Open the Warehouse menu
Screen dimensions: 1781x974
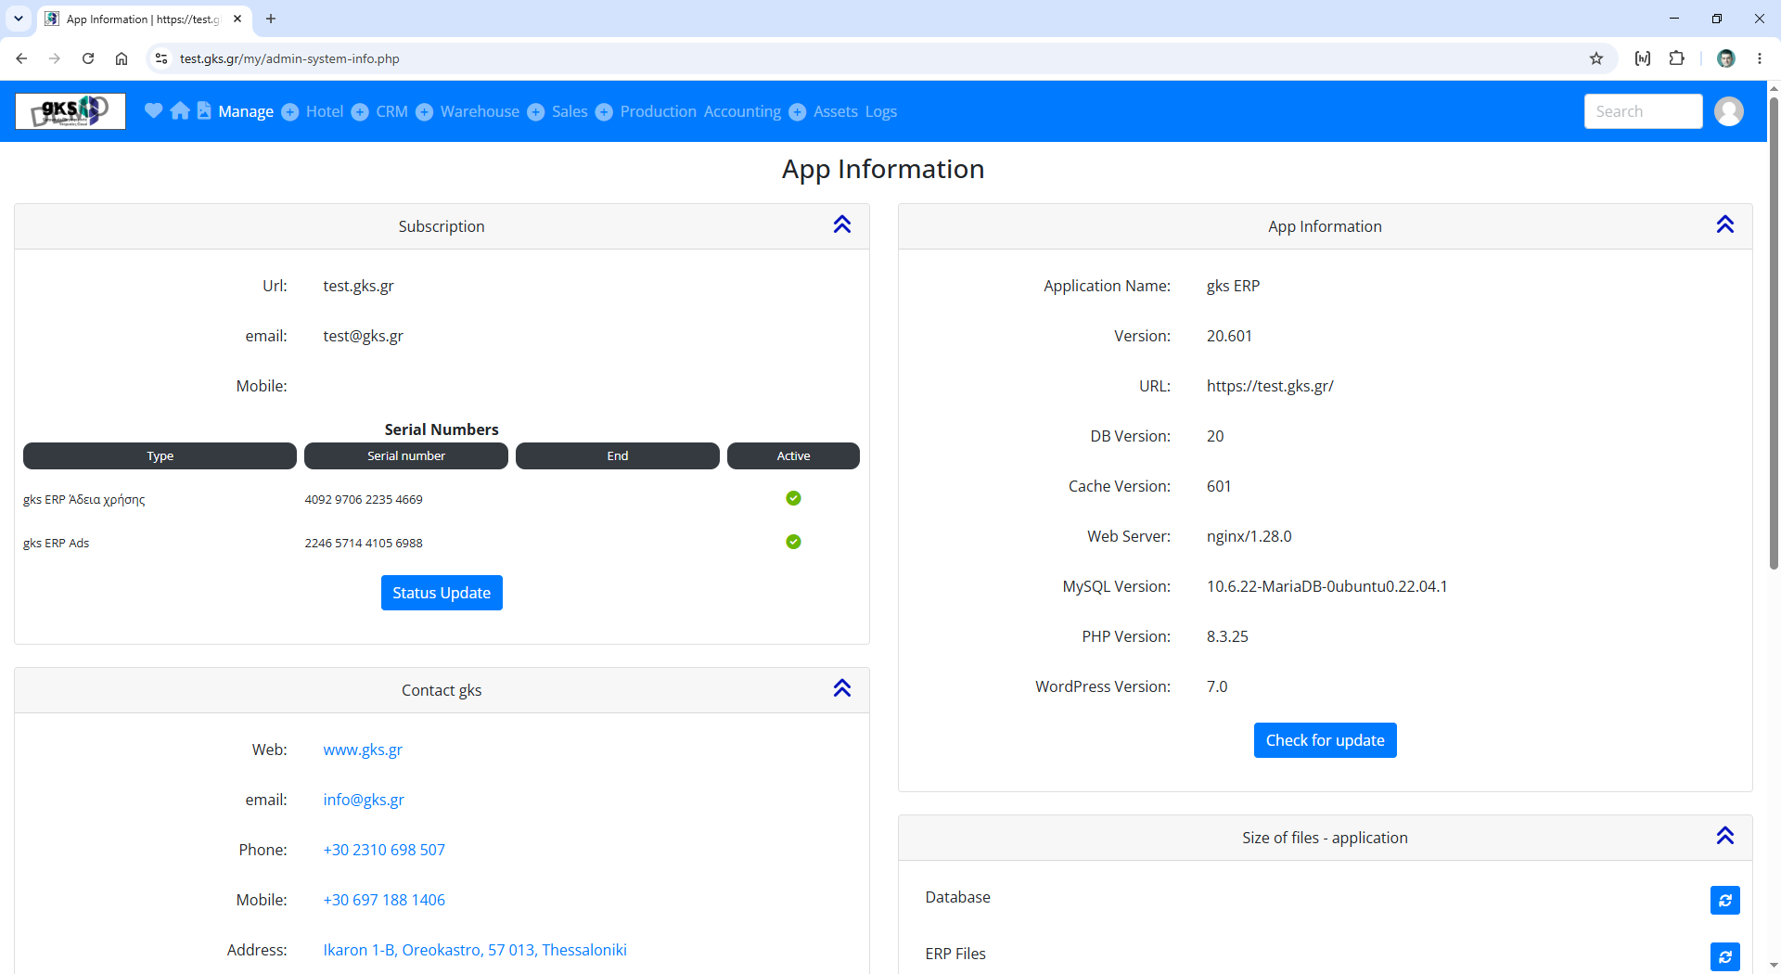point(480,111)
